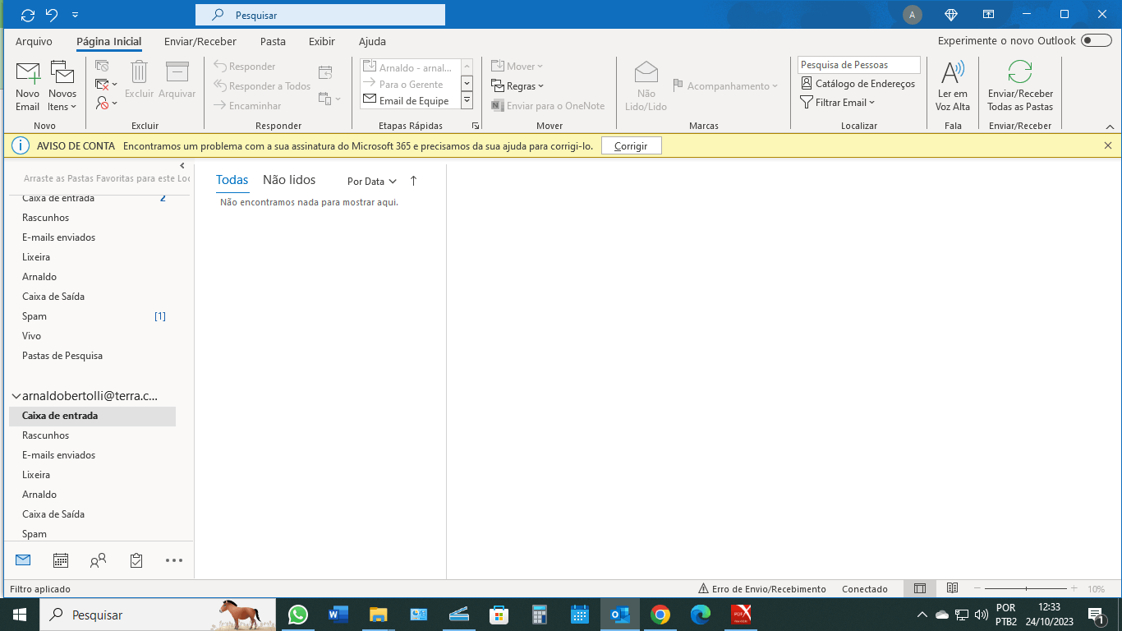Open Chrome from the taskbar
The width and height of the screenshot is (1122, 631).
tap(660, 615)
